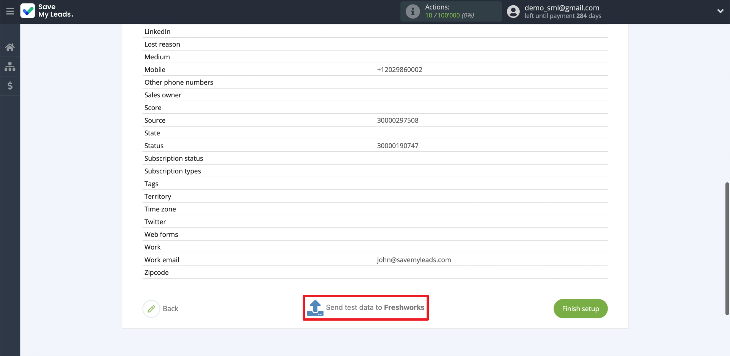Click Send test data to Freshworks
This screenshot has width=730, height=356.
point(375,308)
